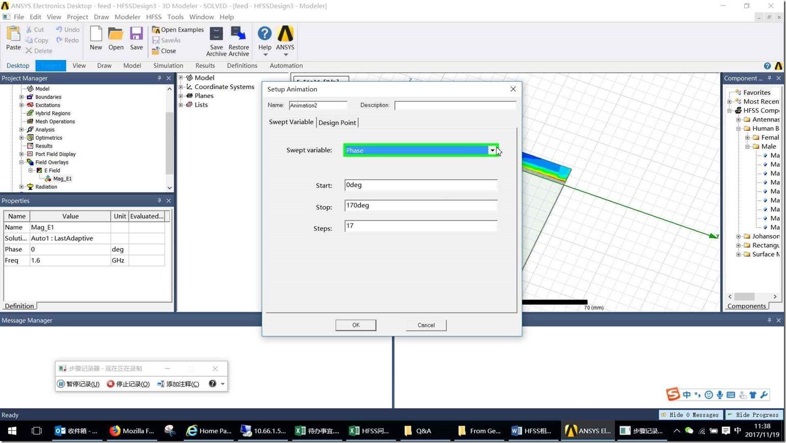Click OK in Setup Animation dialog
This screenshot has width=786, height=443.
(356, 325)
